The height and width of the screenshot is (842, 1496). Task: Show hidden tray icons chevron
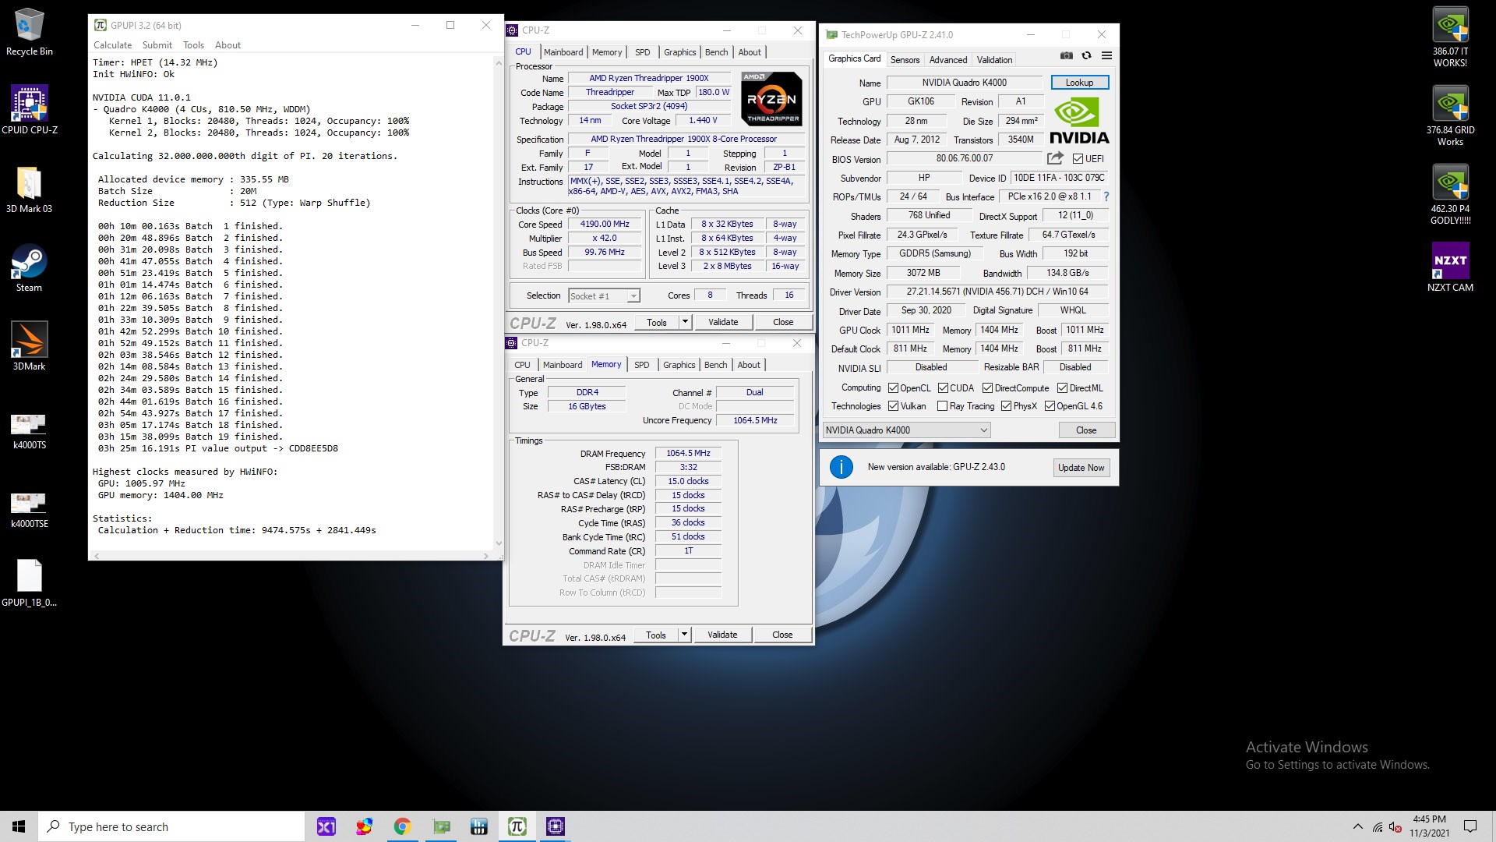1358,826
